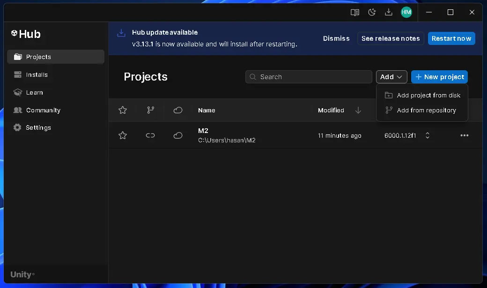The image size is (487, 288).
Task: Open the Add dropdown button
Action: (391, 77)
